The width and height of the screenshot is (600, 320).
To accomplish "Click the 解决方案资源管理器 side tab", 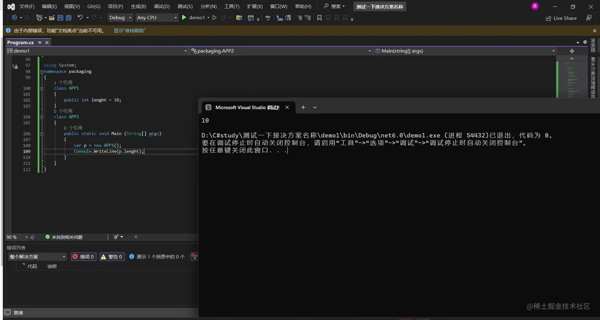I will pos(593,77).
